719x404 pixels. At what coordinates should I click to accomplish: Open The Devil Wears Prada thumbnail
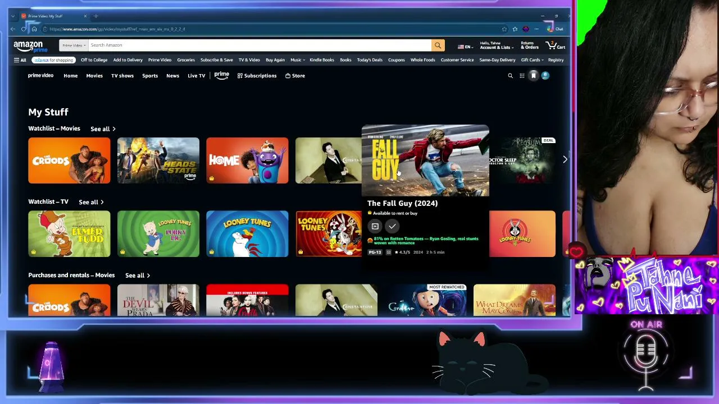pyautogui.click(x=158, y=300)
